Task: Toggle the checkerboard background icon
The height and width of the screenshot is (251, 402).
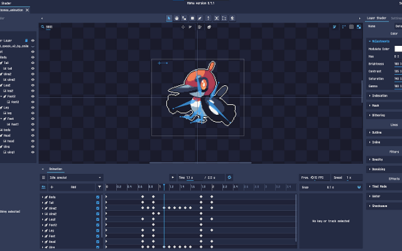Action: [x=359, y=26]
